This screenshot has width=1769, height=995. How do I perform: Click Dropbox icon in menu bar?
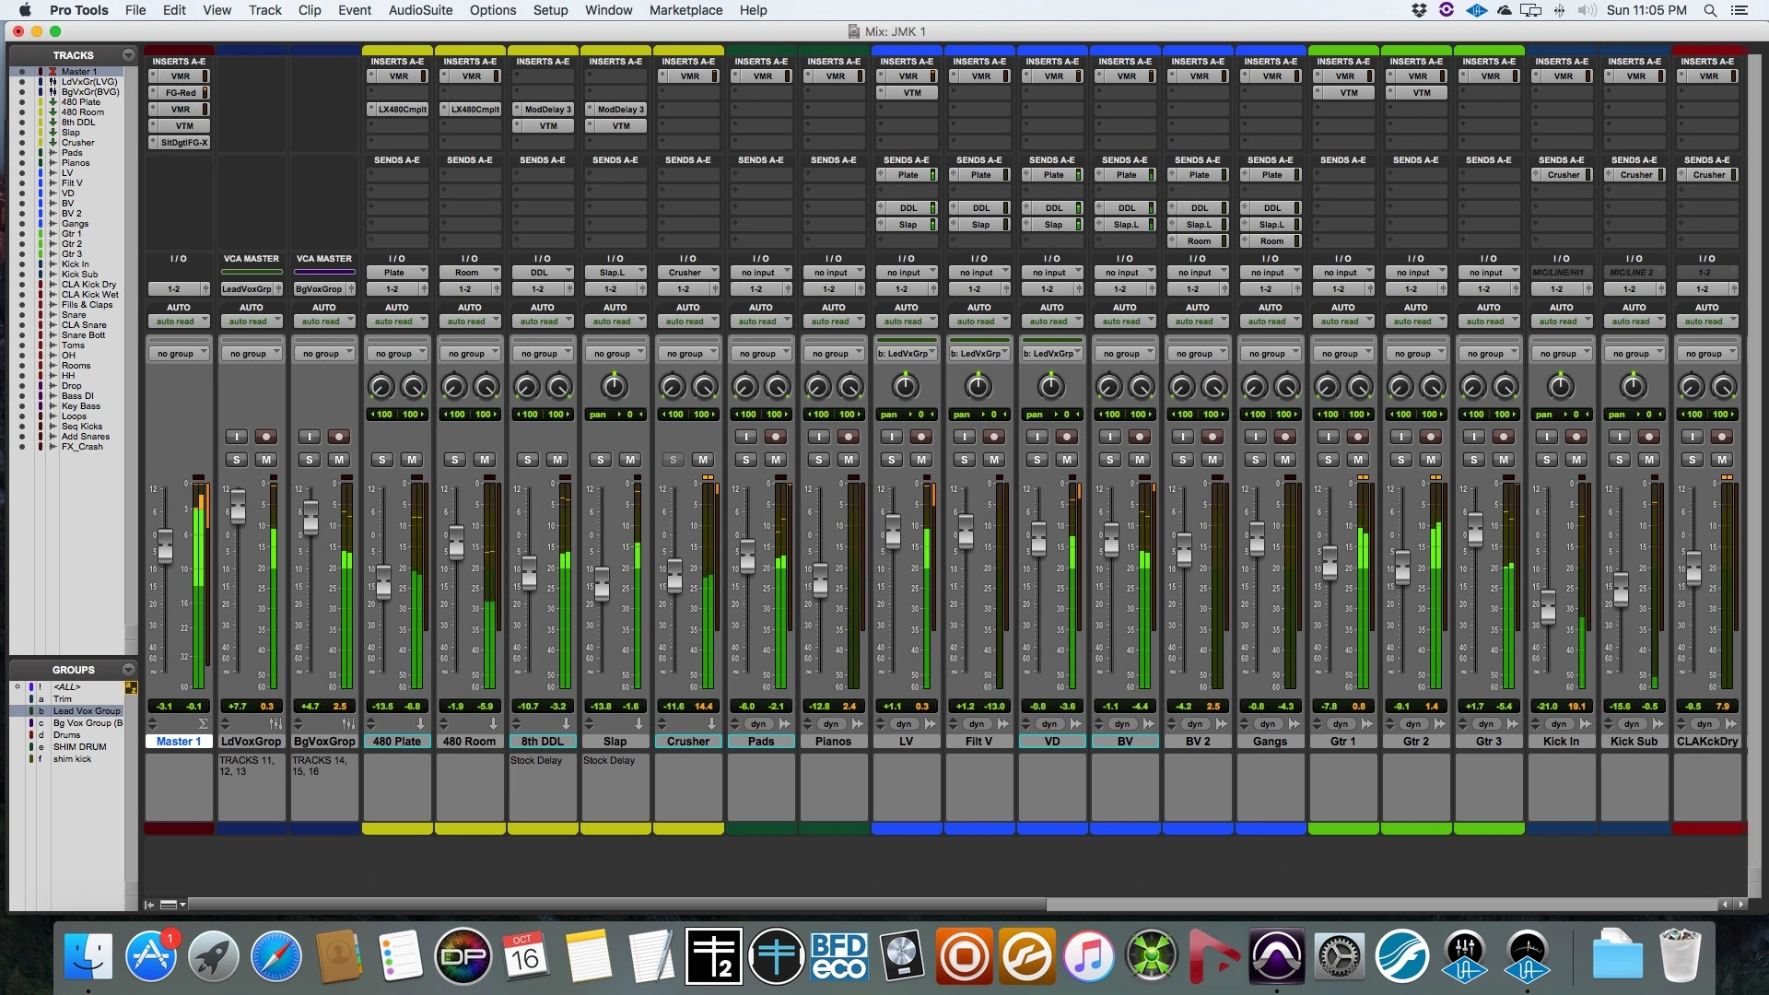click(1419, 10)
